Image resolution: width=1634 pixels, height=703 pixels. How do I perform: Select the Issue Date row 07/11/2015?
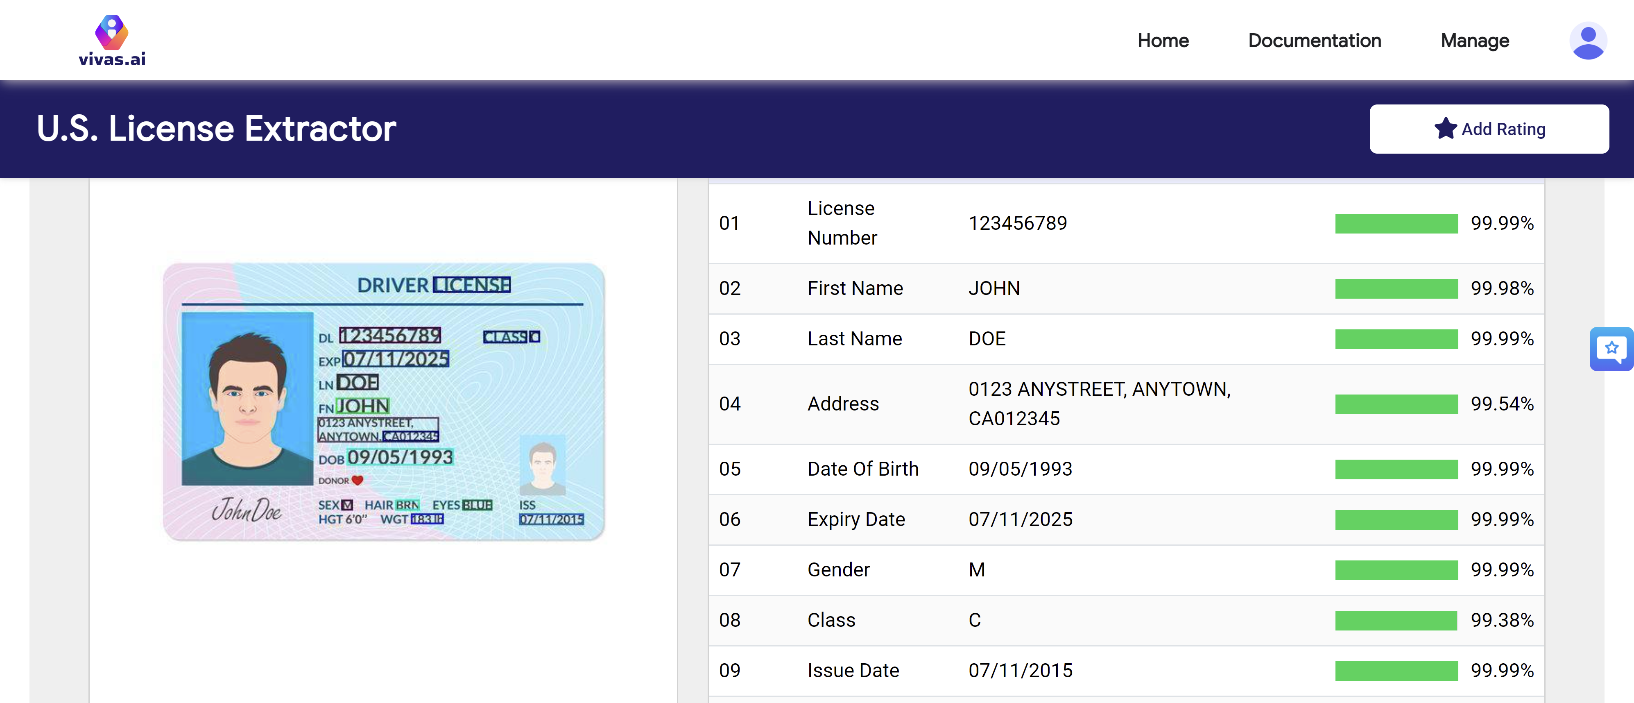point(1019,671)
